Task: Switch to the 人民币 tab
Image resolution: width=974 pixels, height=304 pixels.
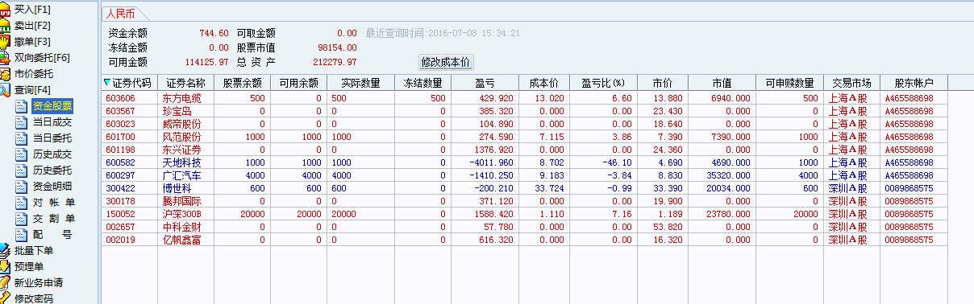Action: [x=120, y=14]
